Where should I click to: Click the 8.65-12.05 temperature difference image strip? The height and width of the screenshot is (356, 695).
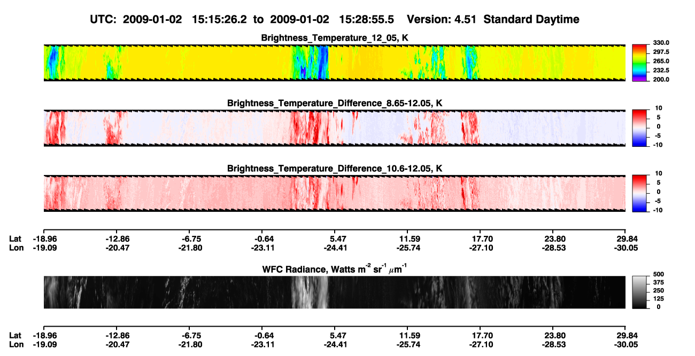(x=334, y=128)
